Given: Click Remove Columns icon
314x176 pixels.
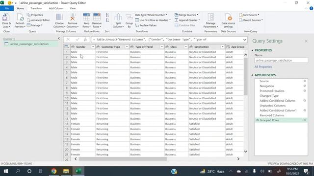Looking at the screenshot, I should [73, 18].
